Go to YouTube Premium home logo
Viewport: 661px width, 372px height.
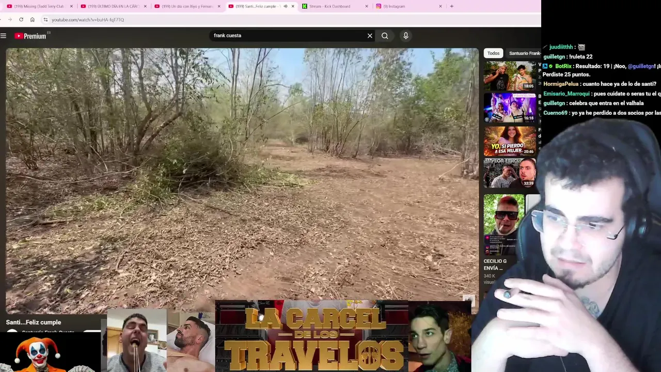click(x=30, y=36)
